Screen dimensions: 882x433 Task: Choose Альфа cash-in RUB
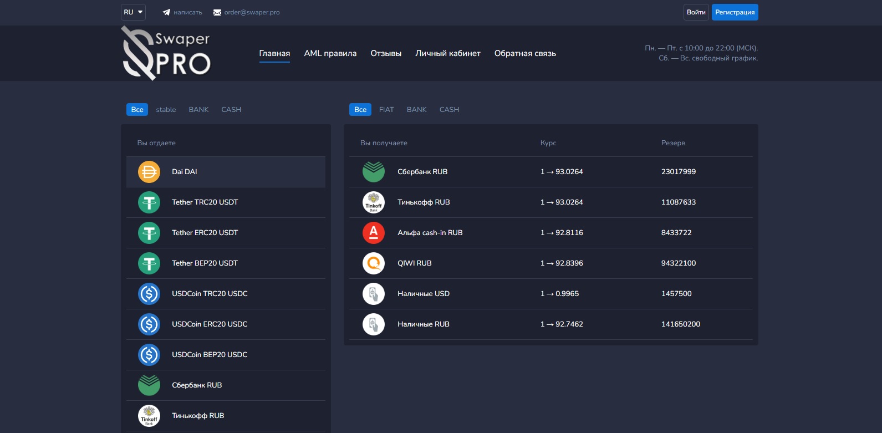(x=430, y=233)
